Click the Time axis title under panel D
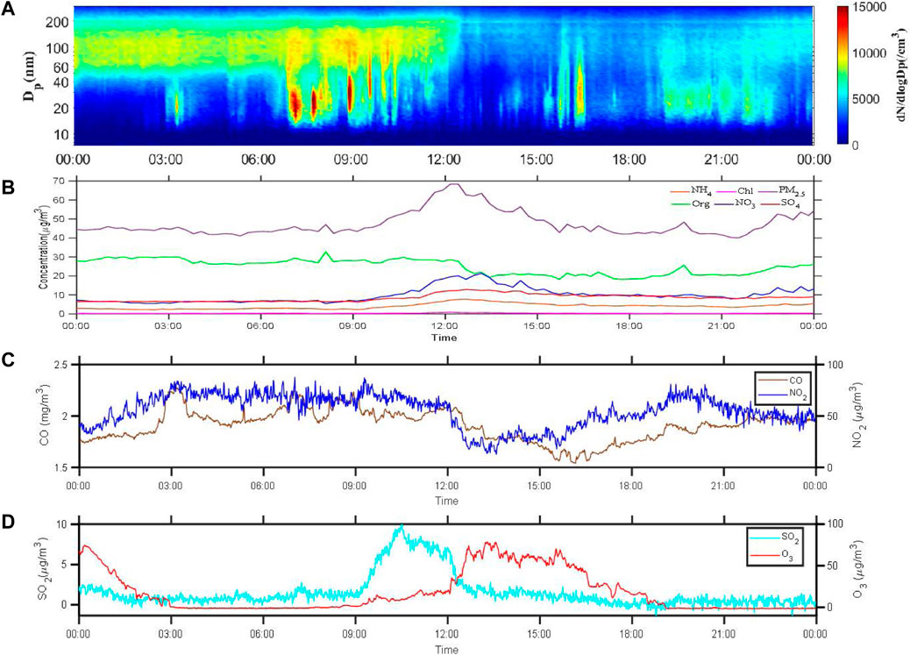Viewport: 910px width, 655px height. pyautogui.click(x=447, y=649)
